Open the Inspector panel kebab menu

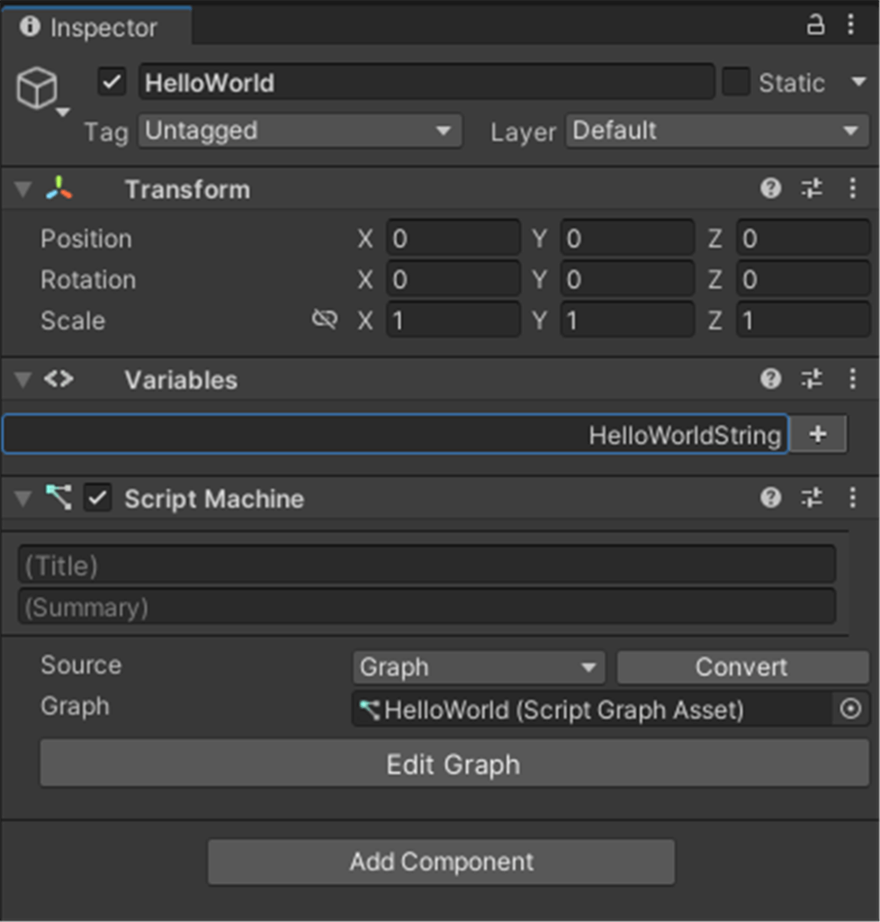point(851,25)
